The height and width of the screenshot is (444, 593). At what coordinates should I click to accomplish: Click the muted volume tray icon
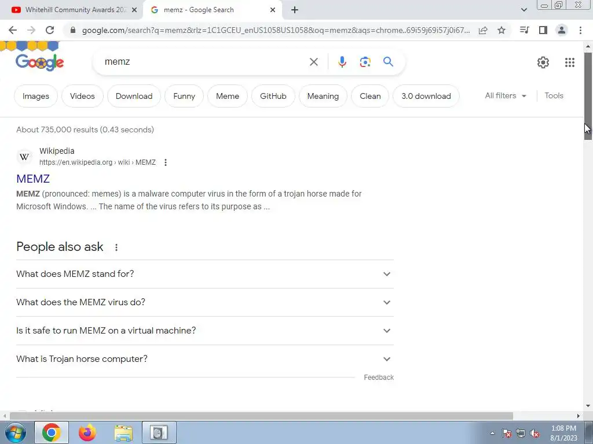(x=535, y=434)
